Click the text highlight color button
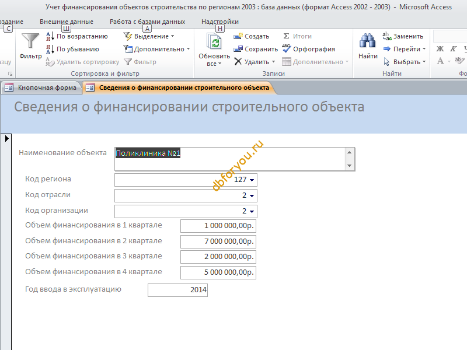This screenshot has width=467, height=350. [x=459, y=61]
